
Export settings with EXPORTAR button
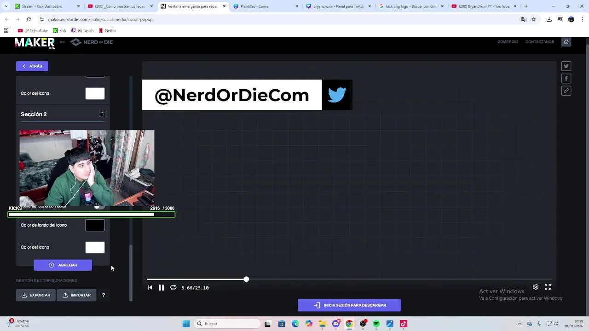[x=36, y=295]
